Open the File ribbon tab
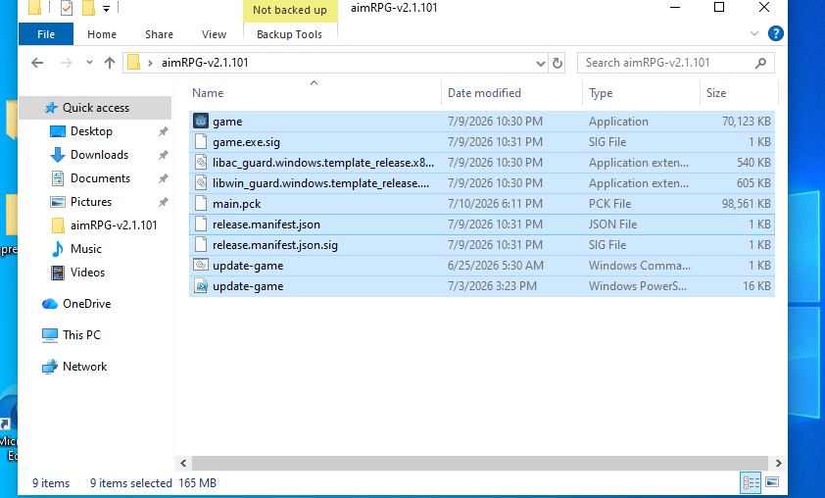Screen dimensions: 825x498 [46, 34]
